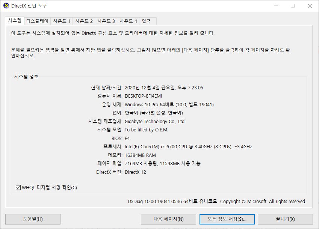Click the DirectX 12 version value
The image size is (319, 229).
tap(135, 172)
